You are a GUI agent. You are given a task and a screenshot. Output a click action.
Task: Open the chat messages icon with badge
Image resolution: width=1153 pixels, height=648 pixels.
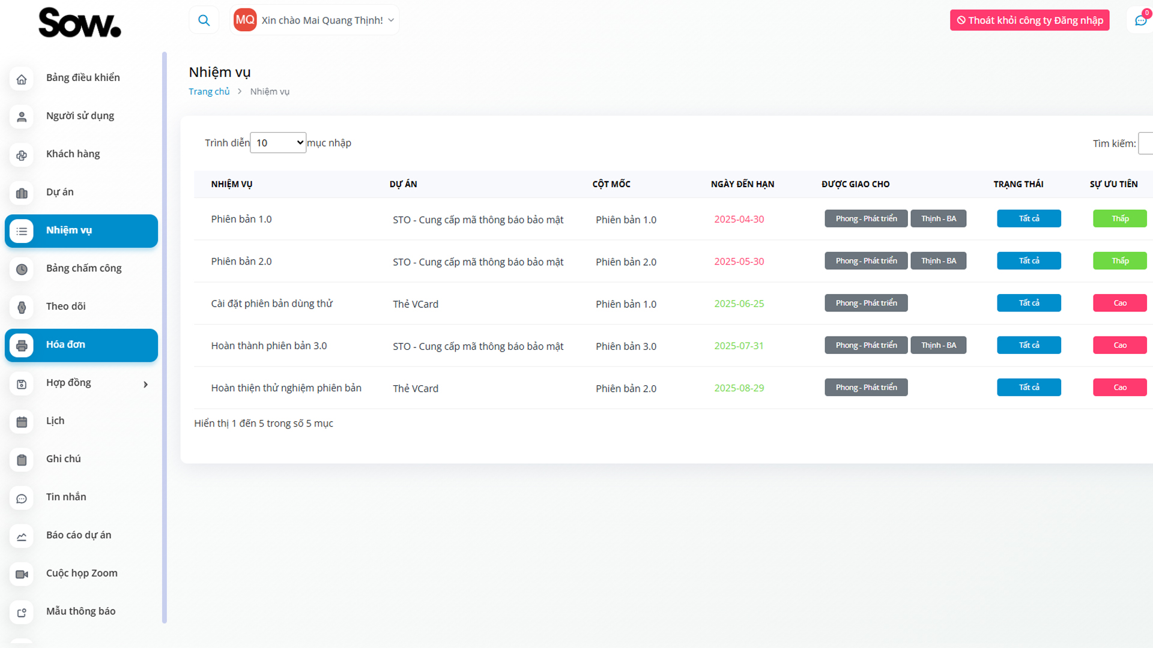tap(1140, 20)
